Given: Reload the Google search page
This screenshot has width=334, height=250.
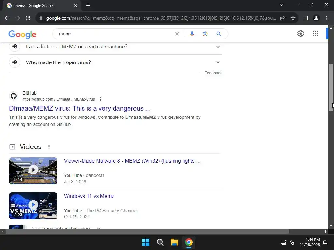Looking at the screenshot, I should click(28, 18).
